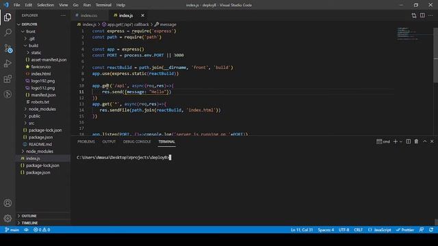
Task: Click the message breadcrumb item
Action: [166, 25]
